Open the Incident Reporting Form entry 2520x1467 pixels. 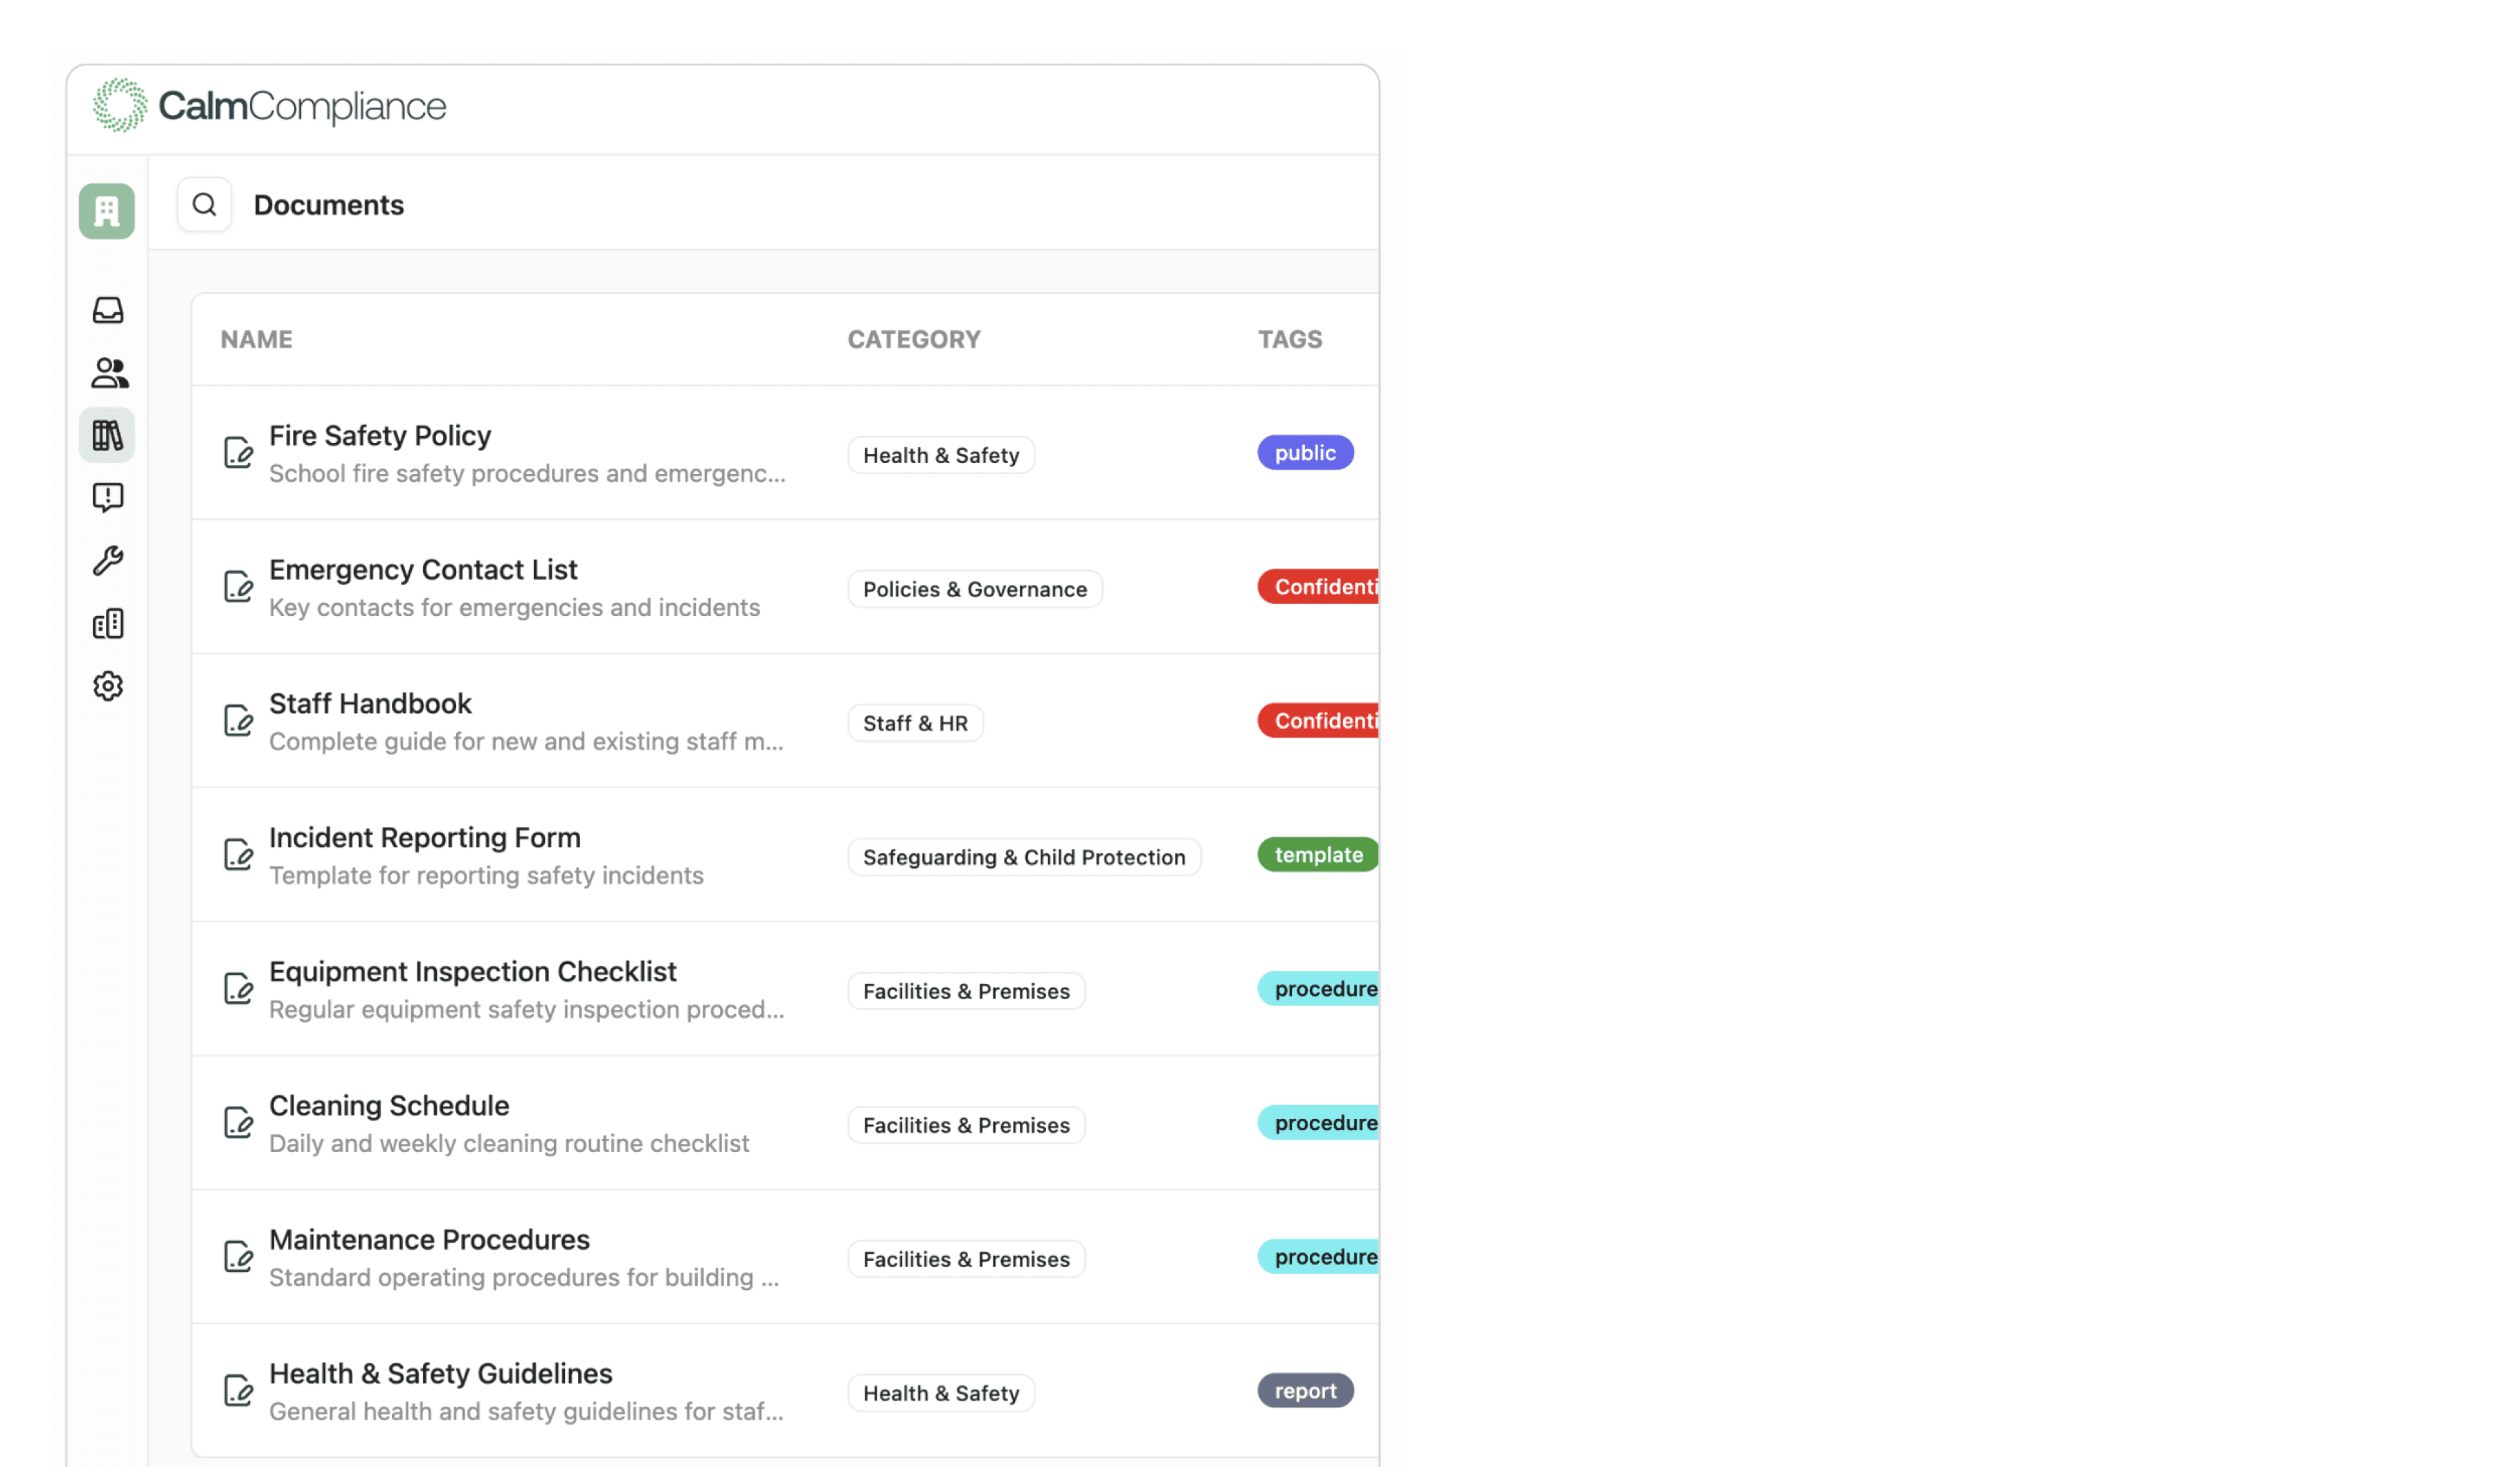(424, 837)
